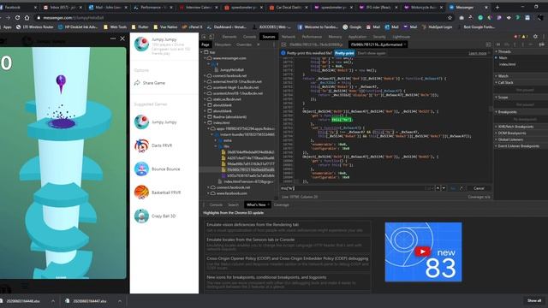Collapse the Scope section
The width and height of the screenshot is (548, 308).
click(x=497, y=98)
